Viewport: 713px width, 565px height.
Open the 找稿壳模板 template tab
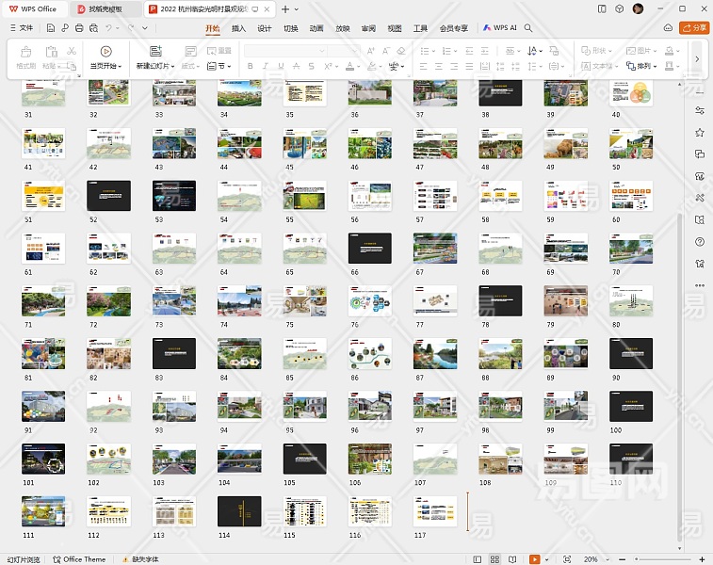(x=105, y=8)
